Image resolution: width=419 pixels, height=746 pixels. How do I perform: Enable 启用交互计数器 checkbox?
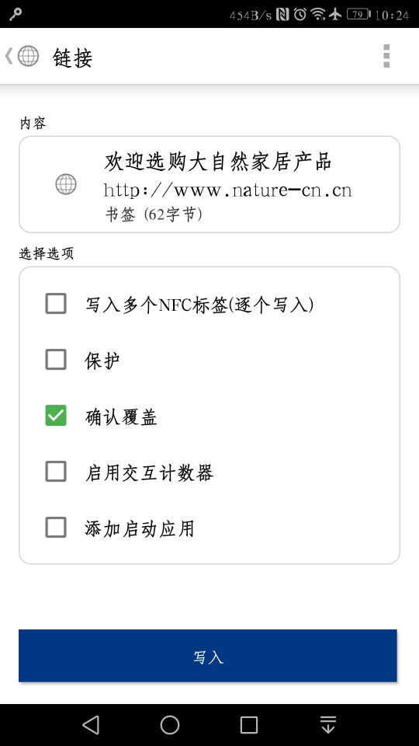[56, 472]
